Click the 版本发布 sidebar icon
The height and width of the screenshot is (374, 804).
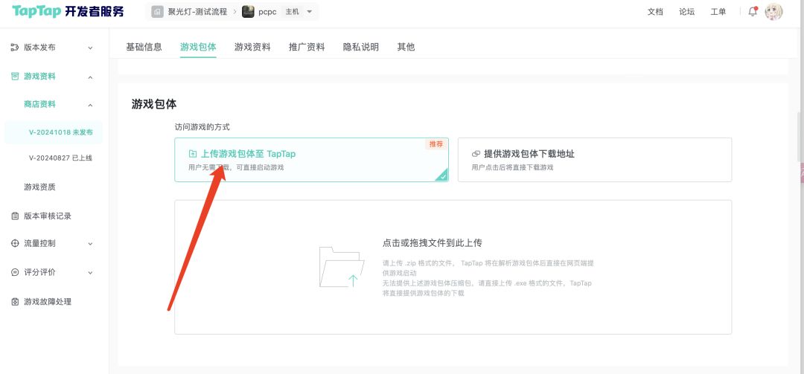tap(15, 48)
